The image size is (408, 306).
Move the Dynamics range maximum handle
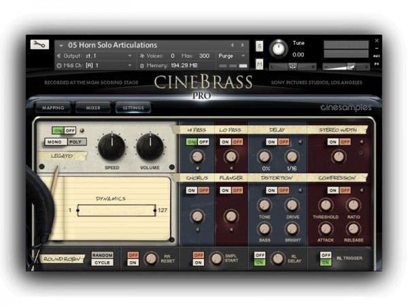(155, 210)
